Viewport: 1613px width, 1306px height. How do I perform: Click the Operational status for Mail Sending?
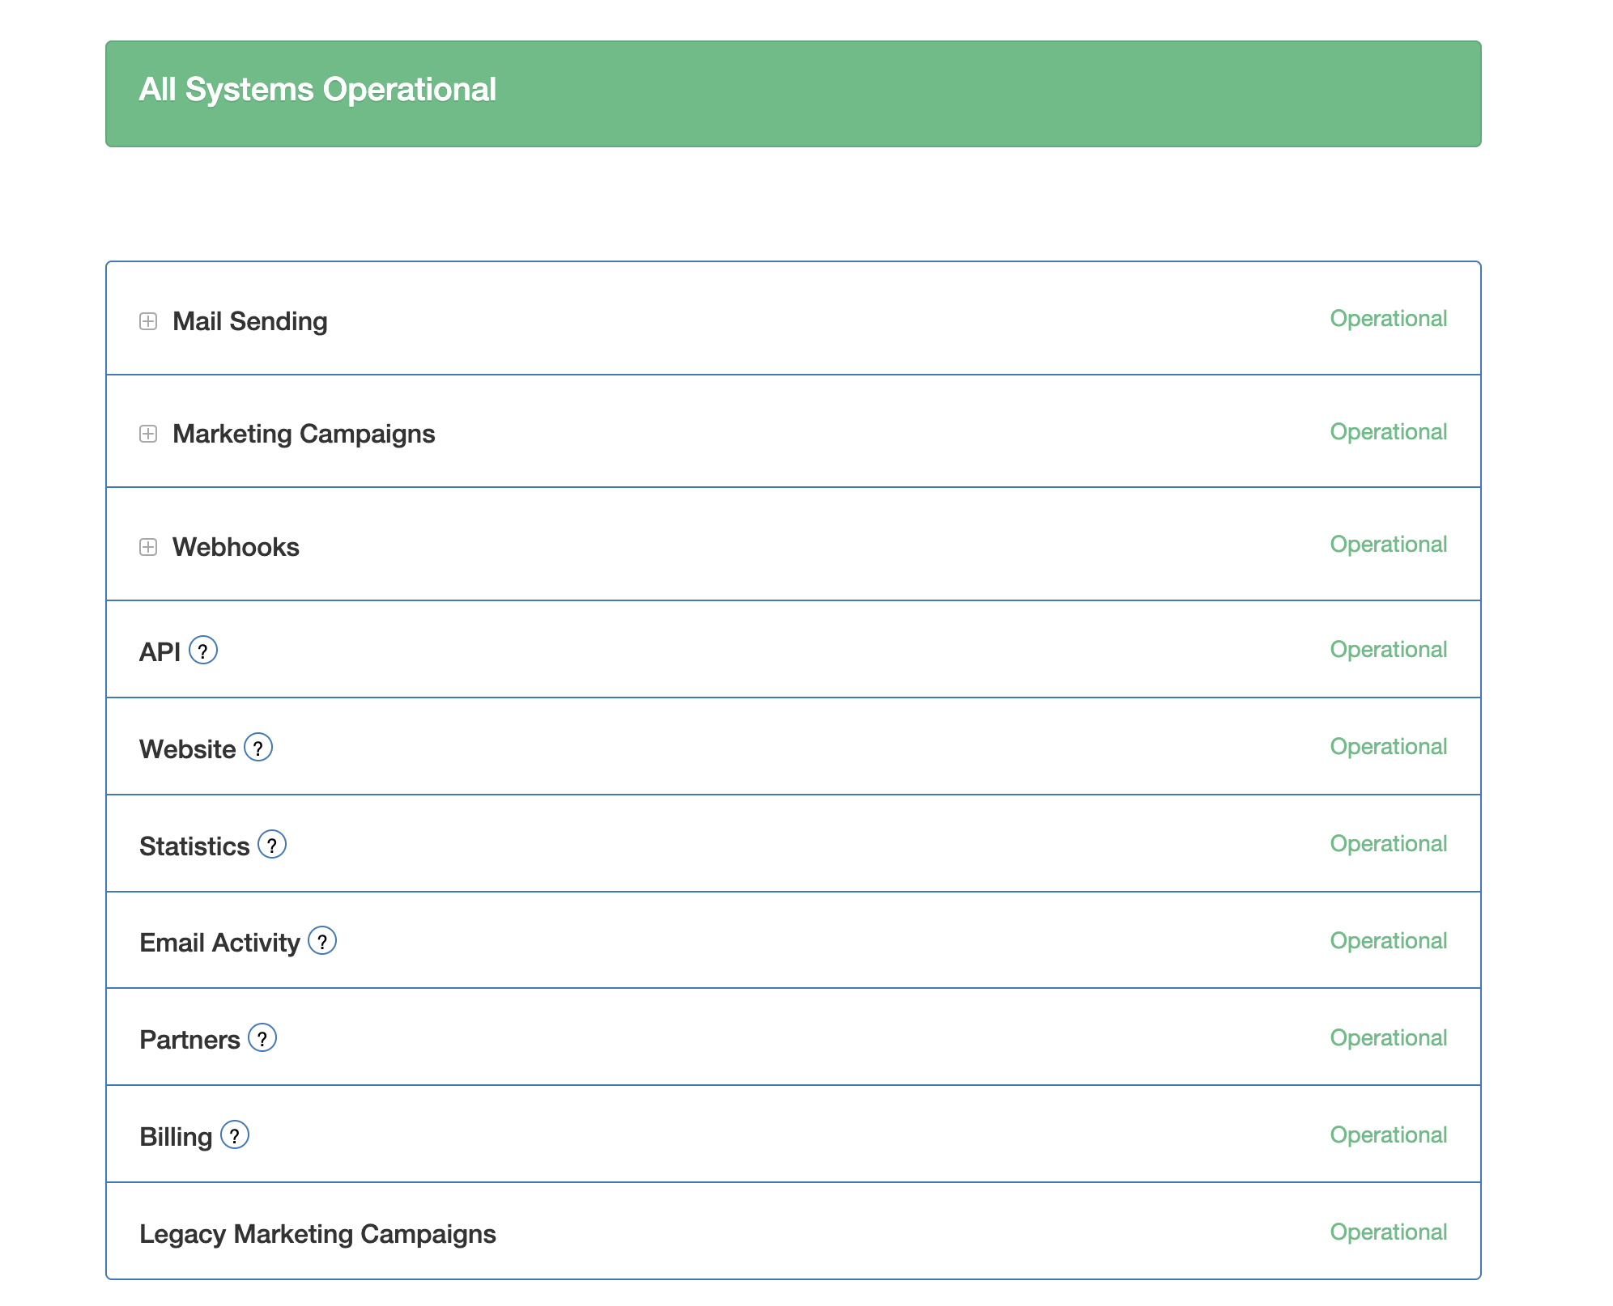click(x=1388, y=319)
